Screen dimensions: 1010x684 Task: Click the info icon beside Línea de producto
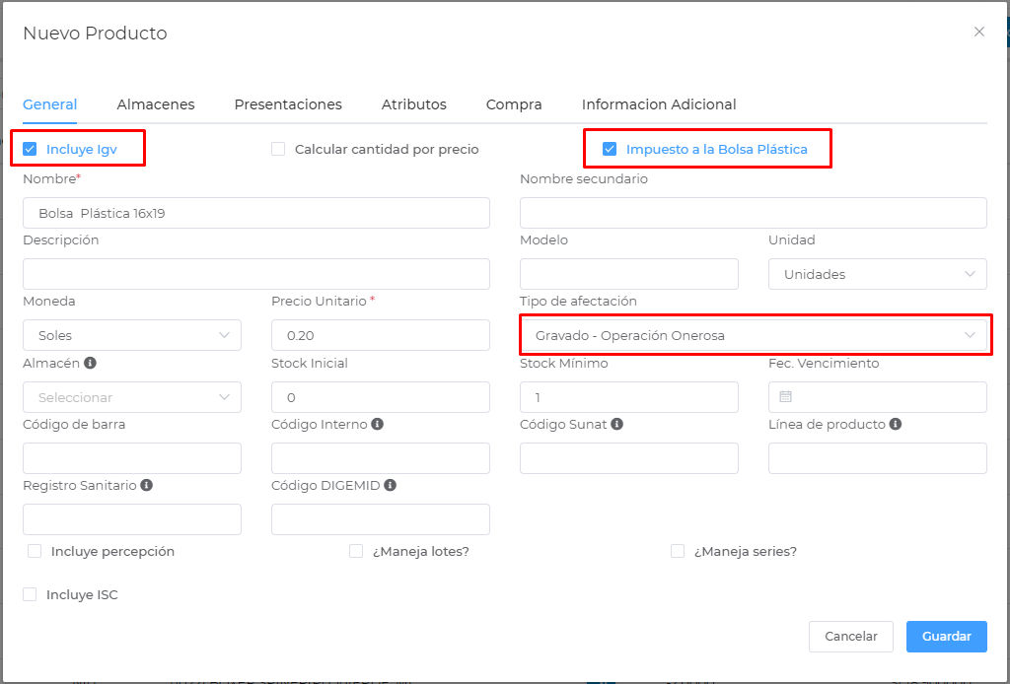click(x=896, y=424)
